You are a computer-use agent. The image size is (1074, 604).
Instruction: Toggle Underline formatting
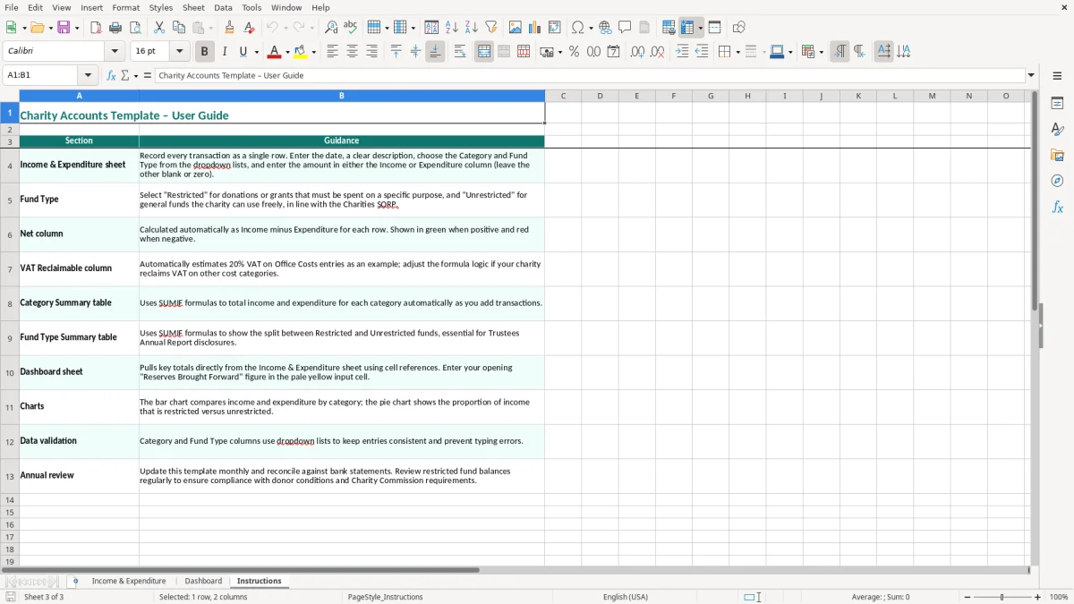pyautogui.click(x=243, y=52)
